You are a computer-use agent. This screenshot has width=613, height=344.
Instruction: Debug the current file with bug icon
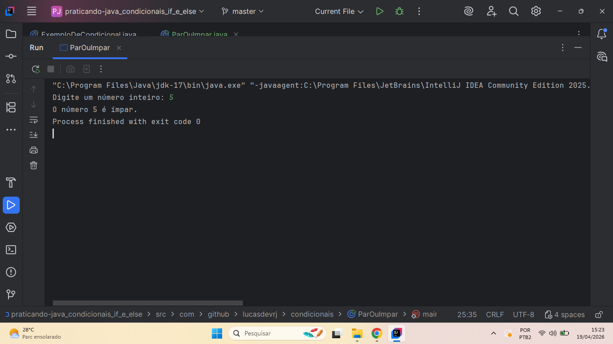pyautogui.click(x=399, y=11)
